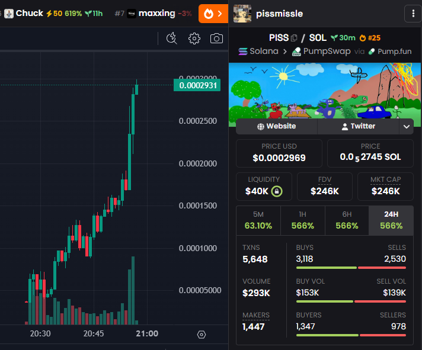
Task: Click the MKT CAP label
Action: [386, 179]
